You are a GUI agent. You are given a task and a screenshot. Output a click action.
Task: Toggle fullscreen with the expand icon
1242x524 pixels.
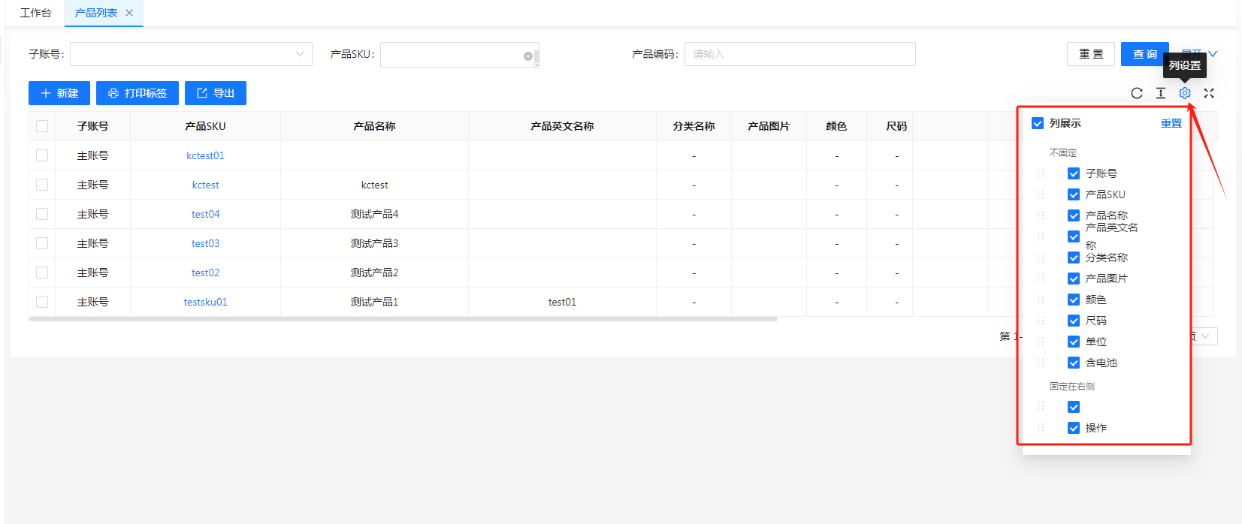1208,93
